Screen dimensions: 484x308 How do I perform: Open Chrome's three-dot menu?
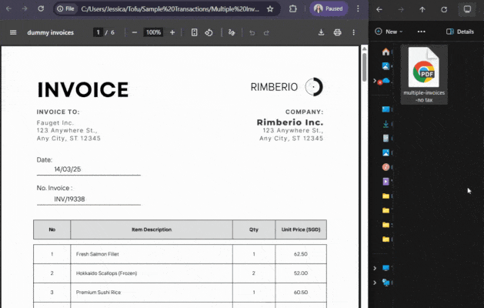tap(358, 8)
